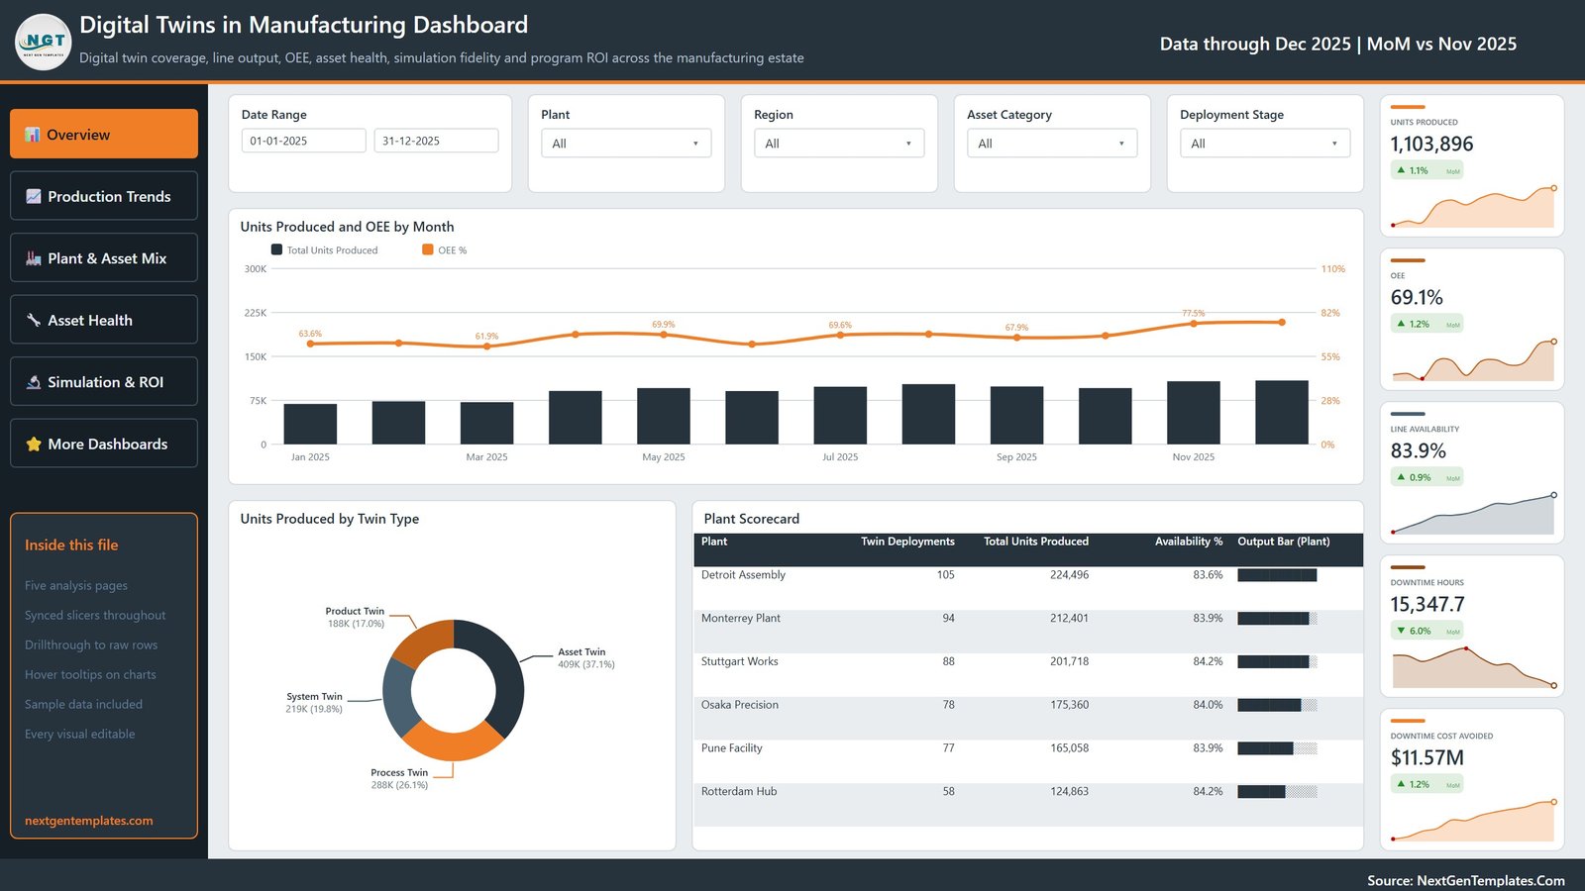Click the Units Produced sparkline chart
1585x891 pixels.
click(x=1473, y=207)
